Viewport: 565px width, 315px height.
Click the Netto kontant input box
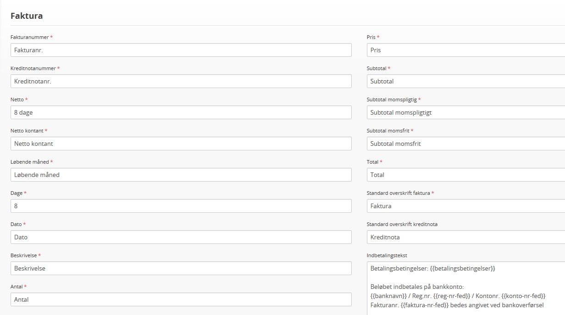tap(181, 144)
